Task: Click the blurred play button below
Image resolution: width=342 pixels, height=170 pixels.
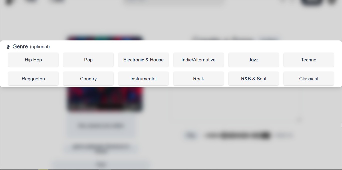Action: coord(191,136)
